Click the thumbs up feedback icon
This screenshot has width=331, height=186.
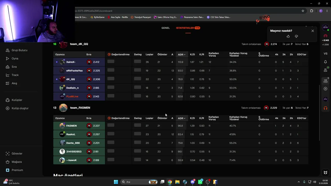point(288,36)
